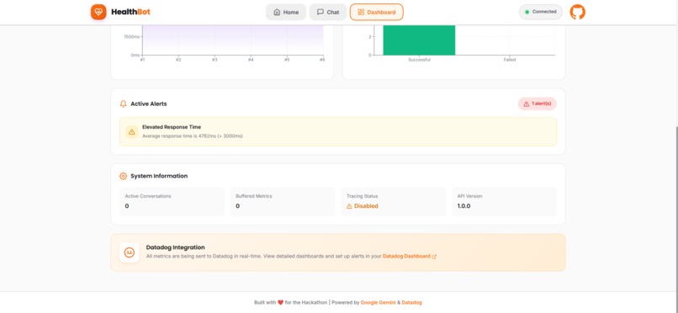Click the external link icon after Datadog Dashboard
678x313 pixels.
[434, 257]
